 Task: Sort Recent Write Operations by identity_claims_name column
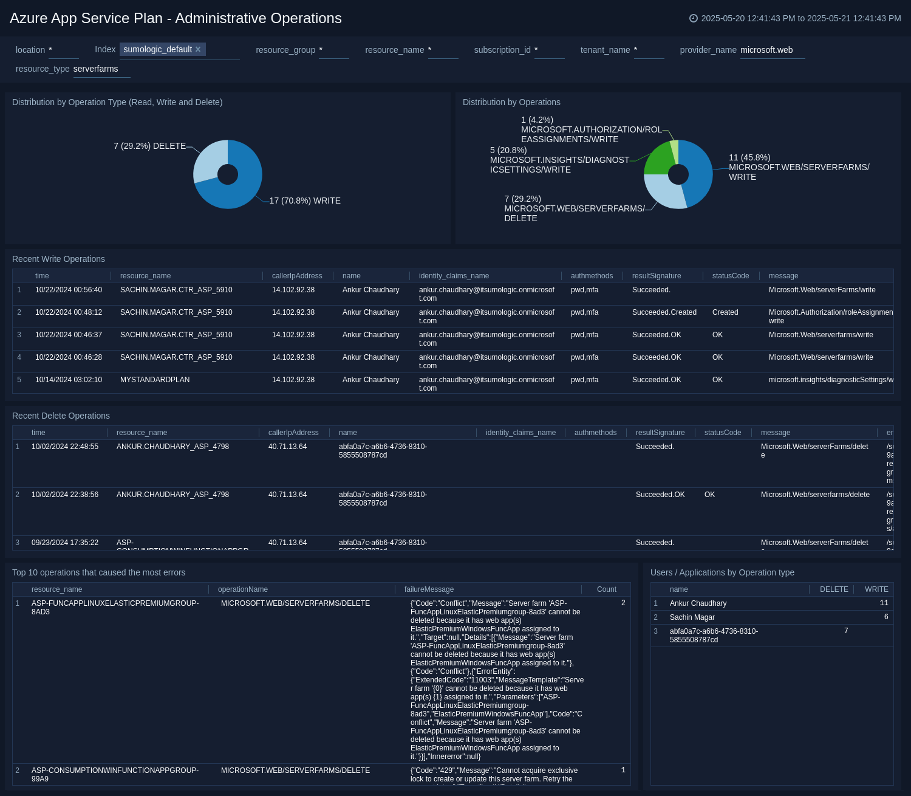coord(454,276)
